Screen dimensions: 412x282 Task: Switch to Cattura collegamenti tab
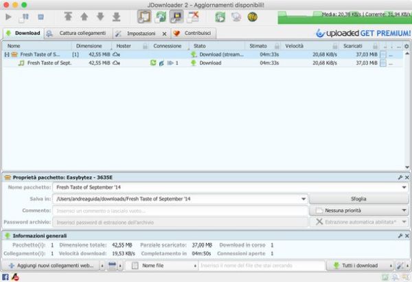click(77, 33)
